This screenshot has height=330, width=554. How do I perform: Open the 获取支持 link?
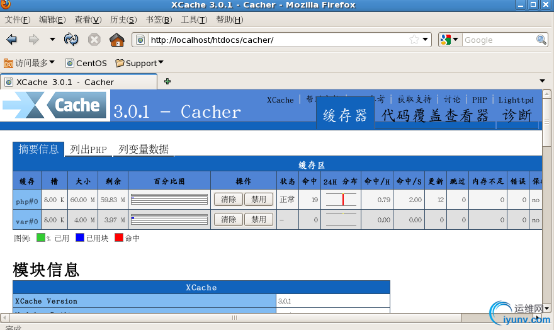tap(414, 100)
